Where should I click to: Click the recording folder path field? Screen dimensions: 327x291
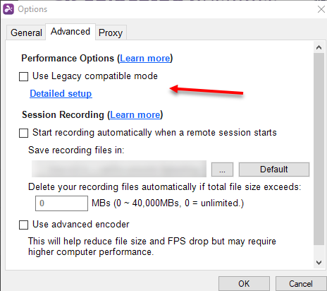pyautogui.click(x=119, y=169)
